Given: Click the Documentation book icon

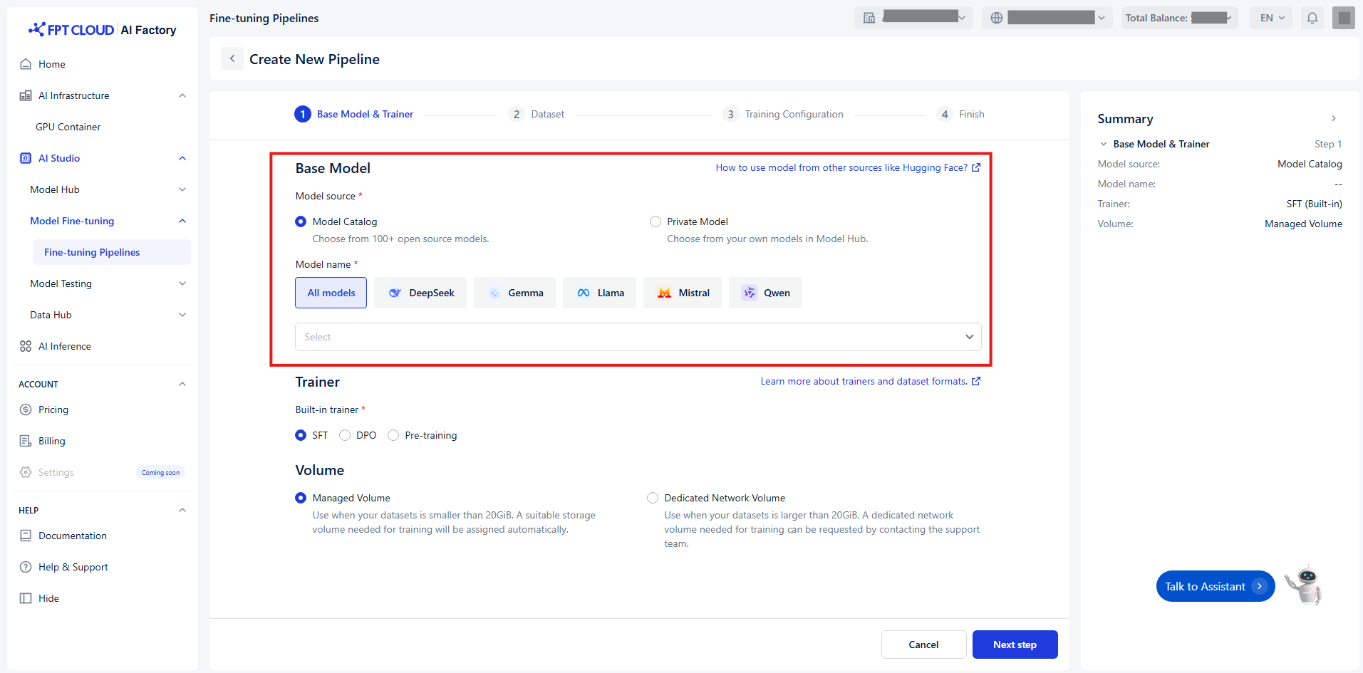Looking at the screenshot, I should tap(26, 536).
